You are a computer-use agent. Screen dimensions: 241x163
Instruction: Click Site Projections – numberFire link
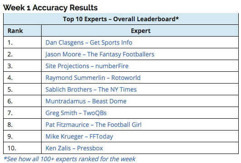[x=87, y=66]
